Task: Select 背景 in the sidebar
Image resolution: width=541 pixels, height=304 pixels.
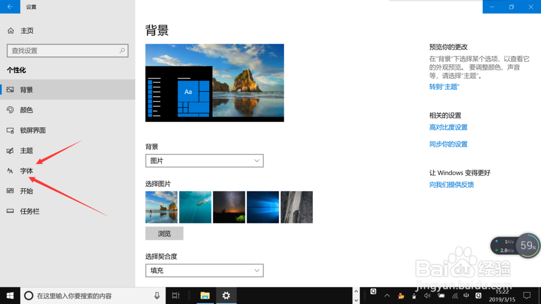Action: coord(68,90)
